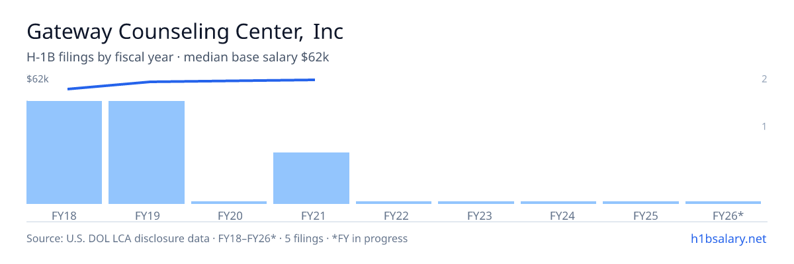Click the DOL LCA source footnote

coord(217,238)
